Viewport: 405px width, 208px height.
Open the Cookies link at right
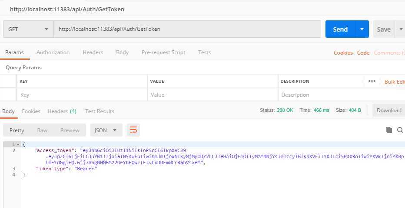tap(343, 52)
